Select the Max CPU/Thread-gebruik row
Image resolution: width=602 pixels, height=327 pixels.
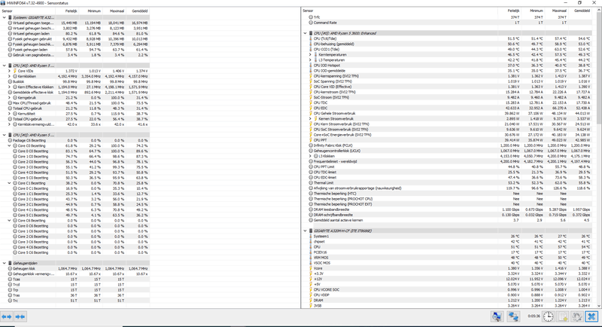pos(74,103)
